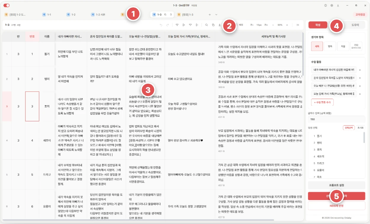
Task: Select the 자율 record category
Action: 343,46
